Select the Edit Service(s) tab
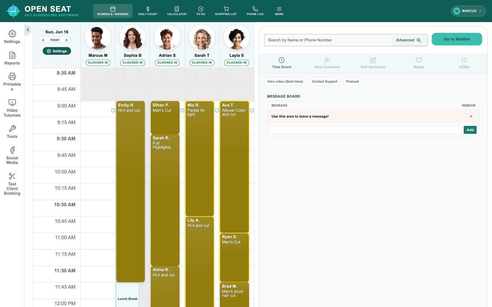This screenshot has width=492, height=307. point(373,63)
